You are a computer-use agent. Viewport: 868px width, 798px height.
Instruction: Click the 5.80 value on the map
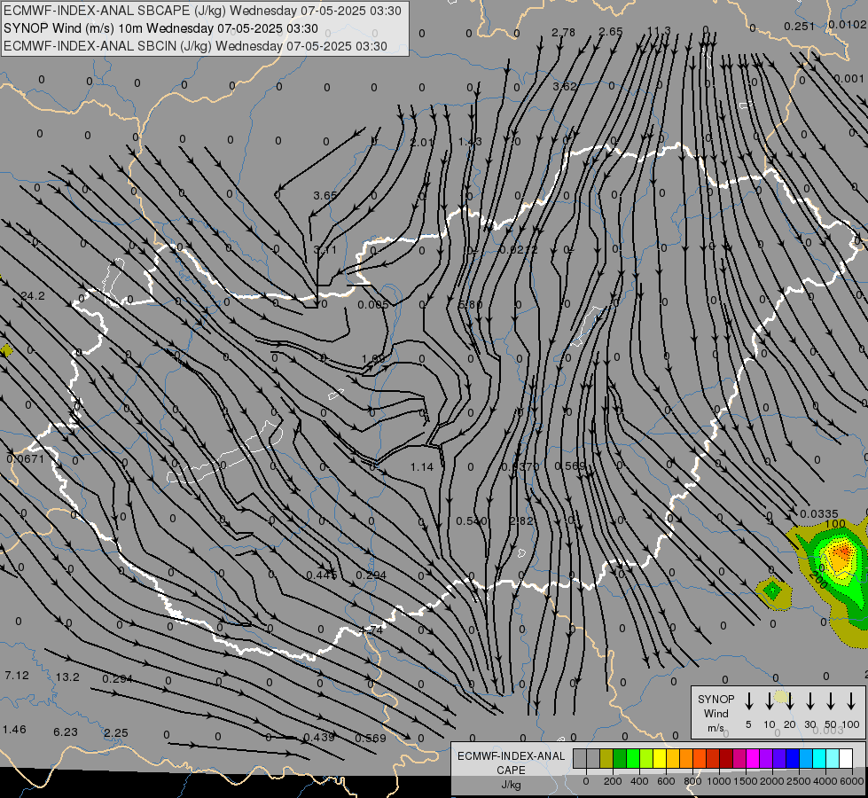(x=471, y=305)
